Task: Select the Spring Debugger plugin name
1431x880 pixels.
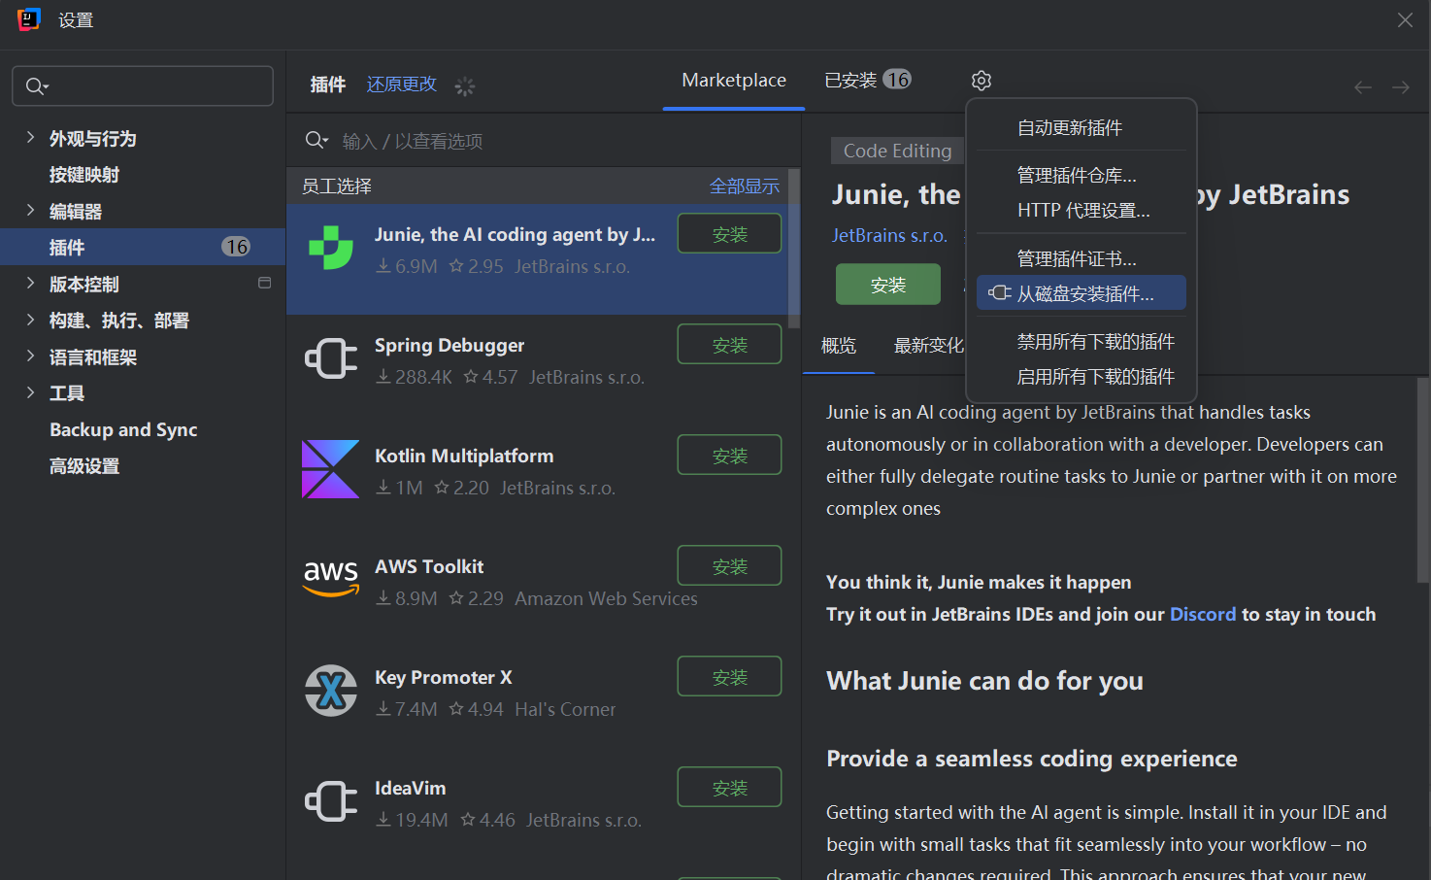Action: (x=449, y=346)
